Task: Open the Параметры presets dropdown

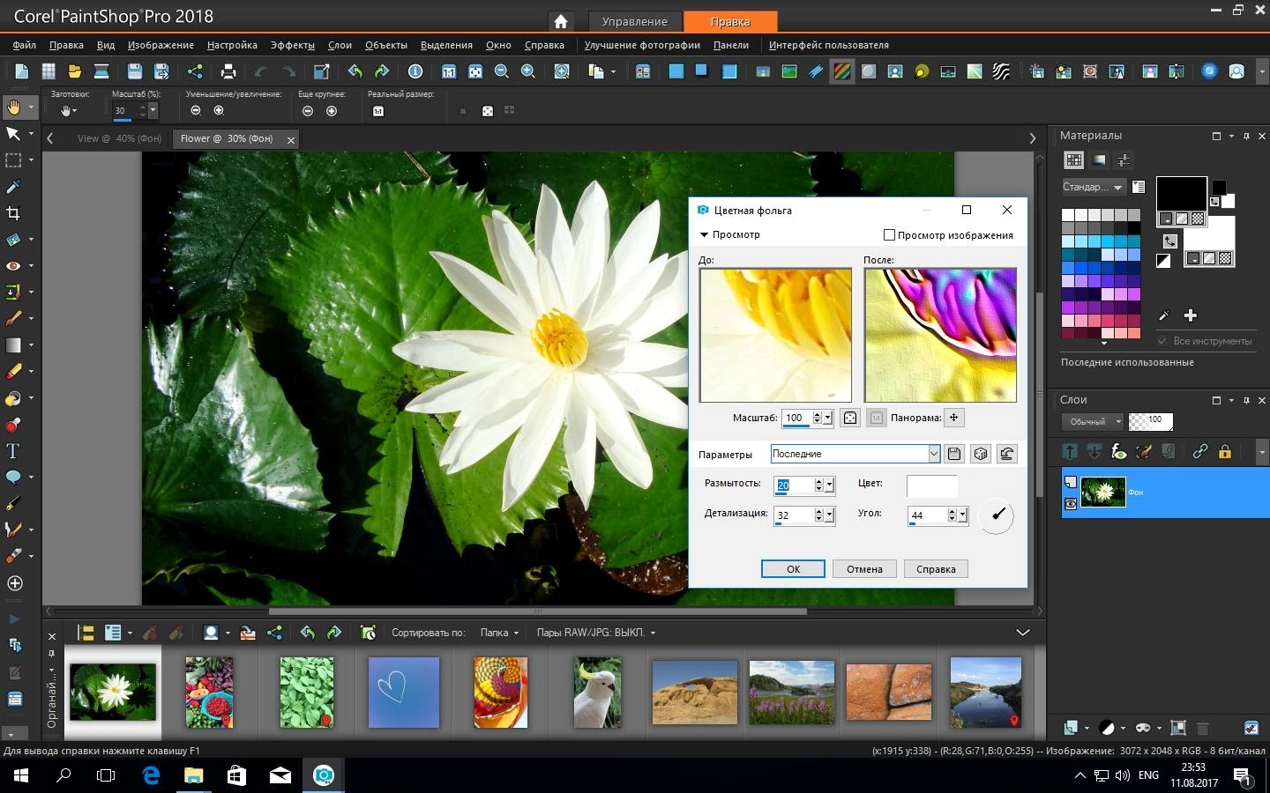Action: click(x=934, y=454)
